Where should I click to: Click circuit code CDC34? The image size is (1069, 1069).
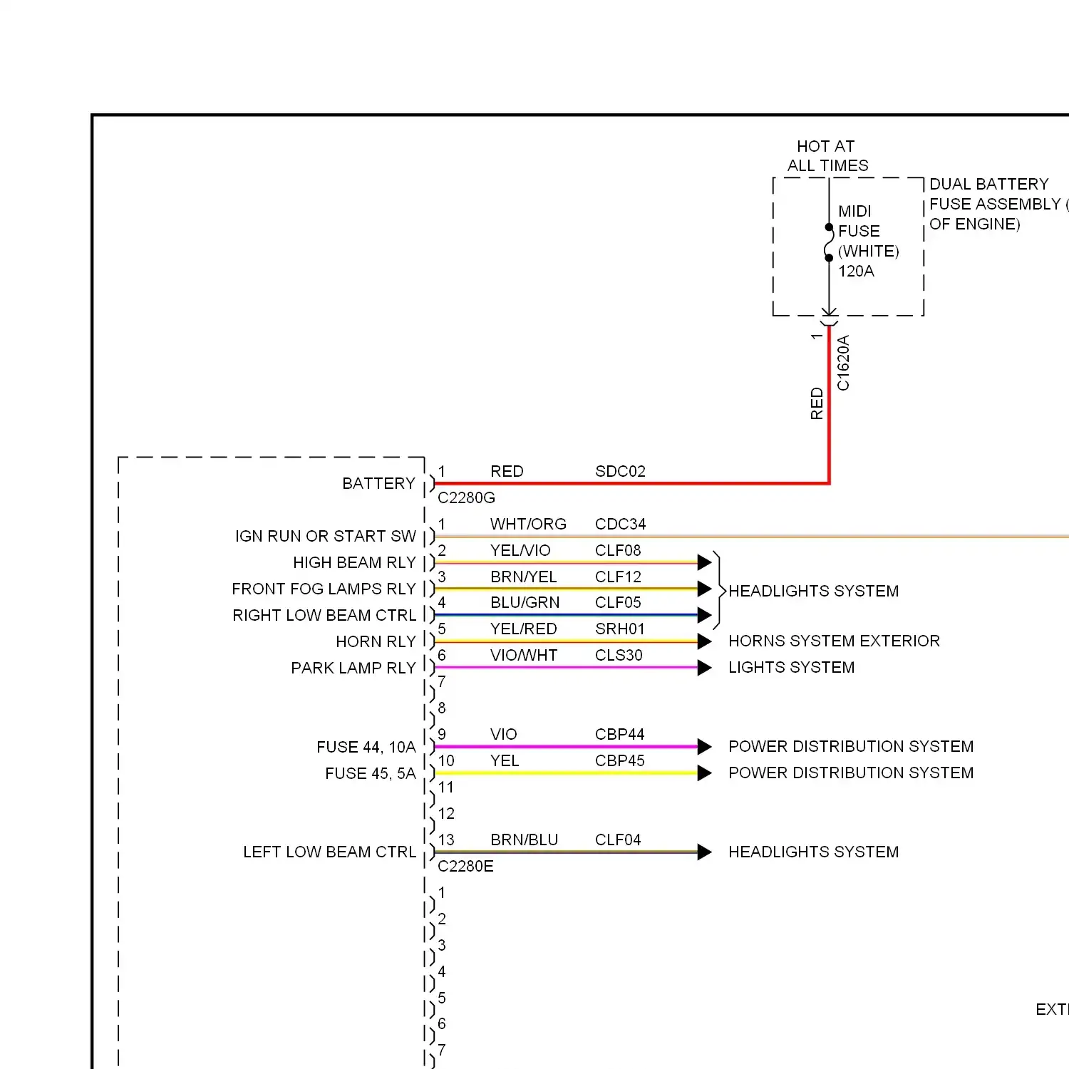pos(620,524)
